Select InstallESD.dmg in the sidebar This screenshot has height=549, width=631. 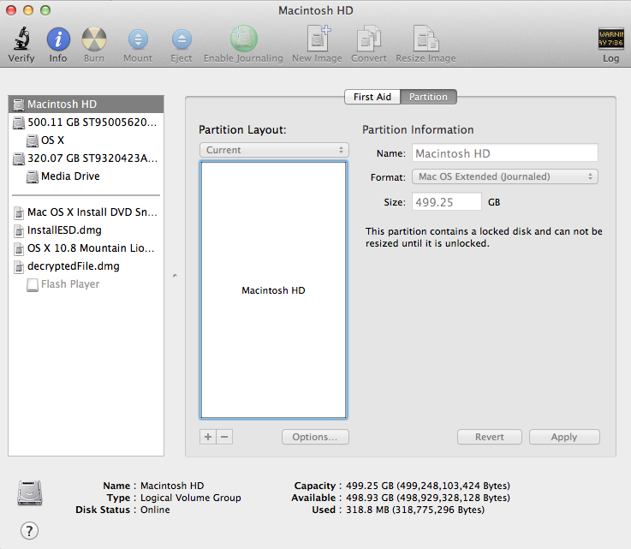(x=86, y=230)
